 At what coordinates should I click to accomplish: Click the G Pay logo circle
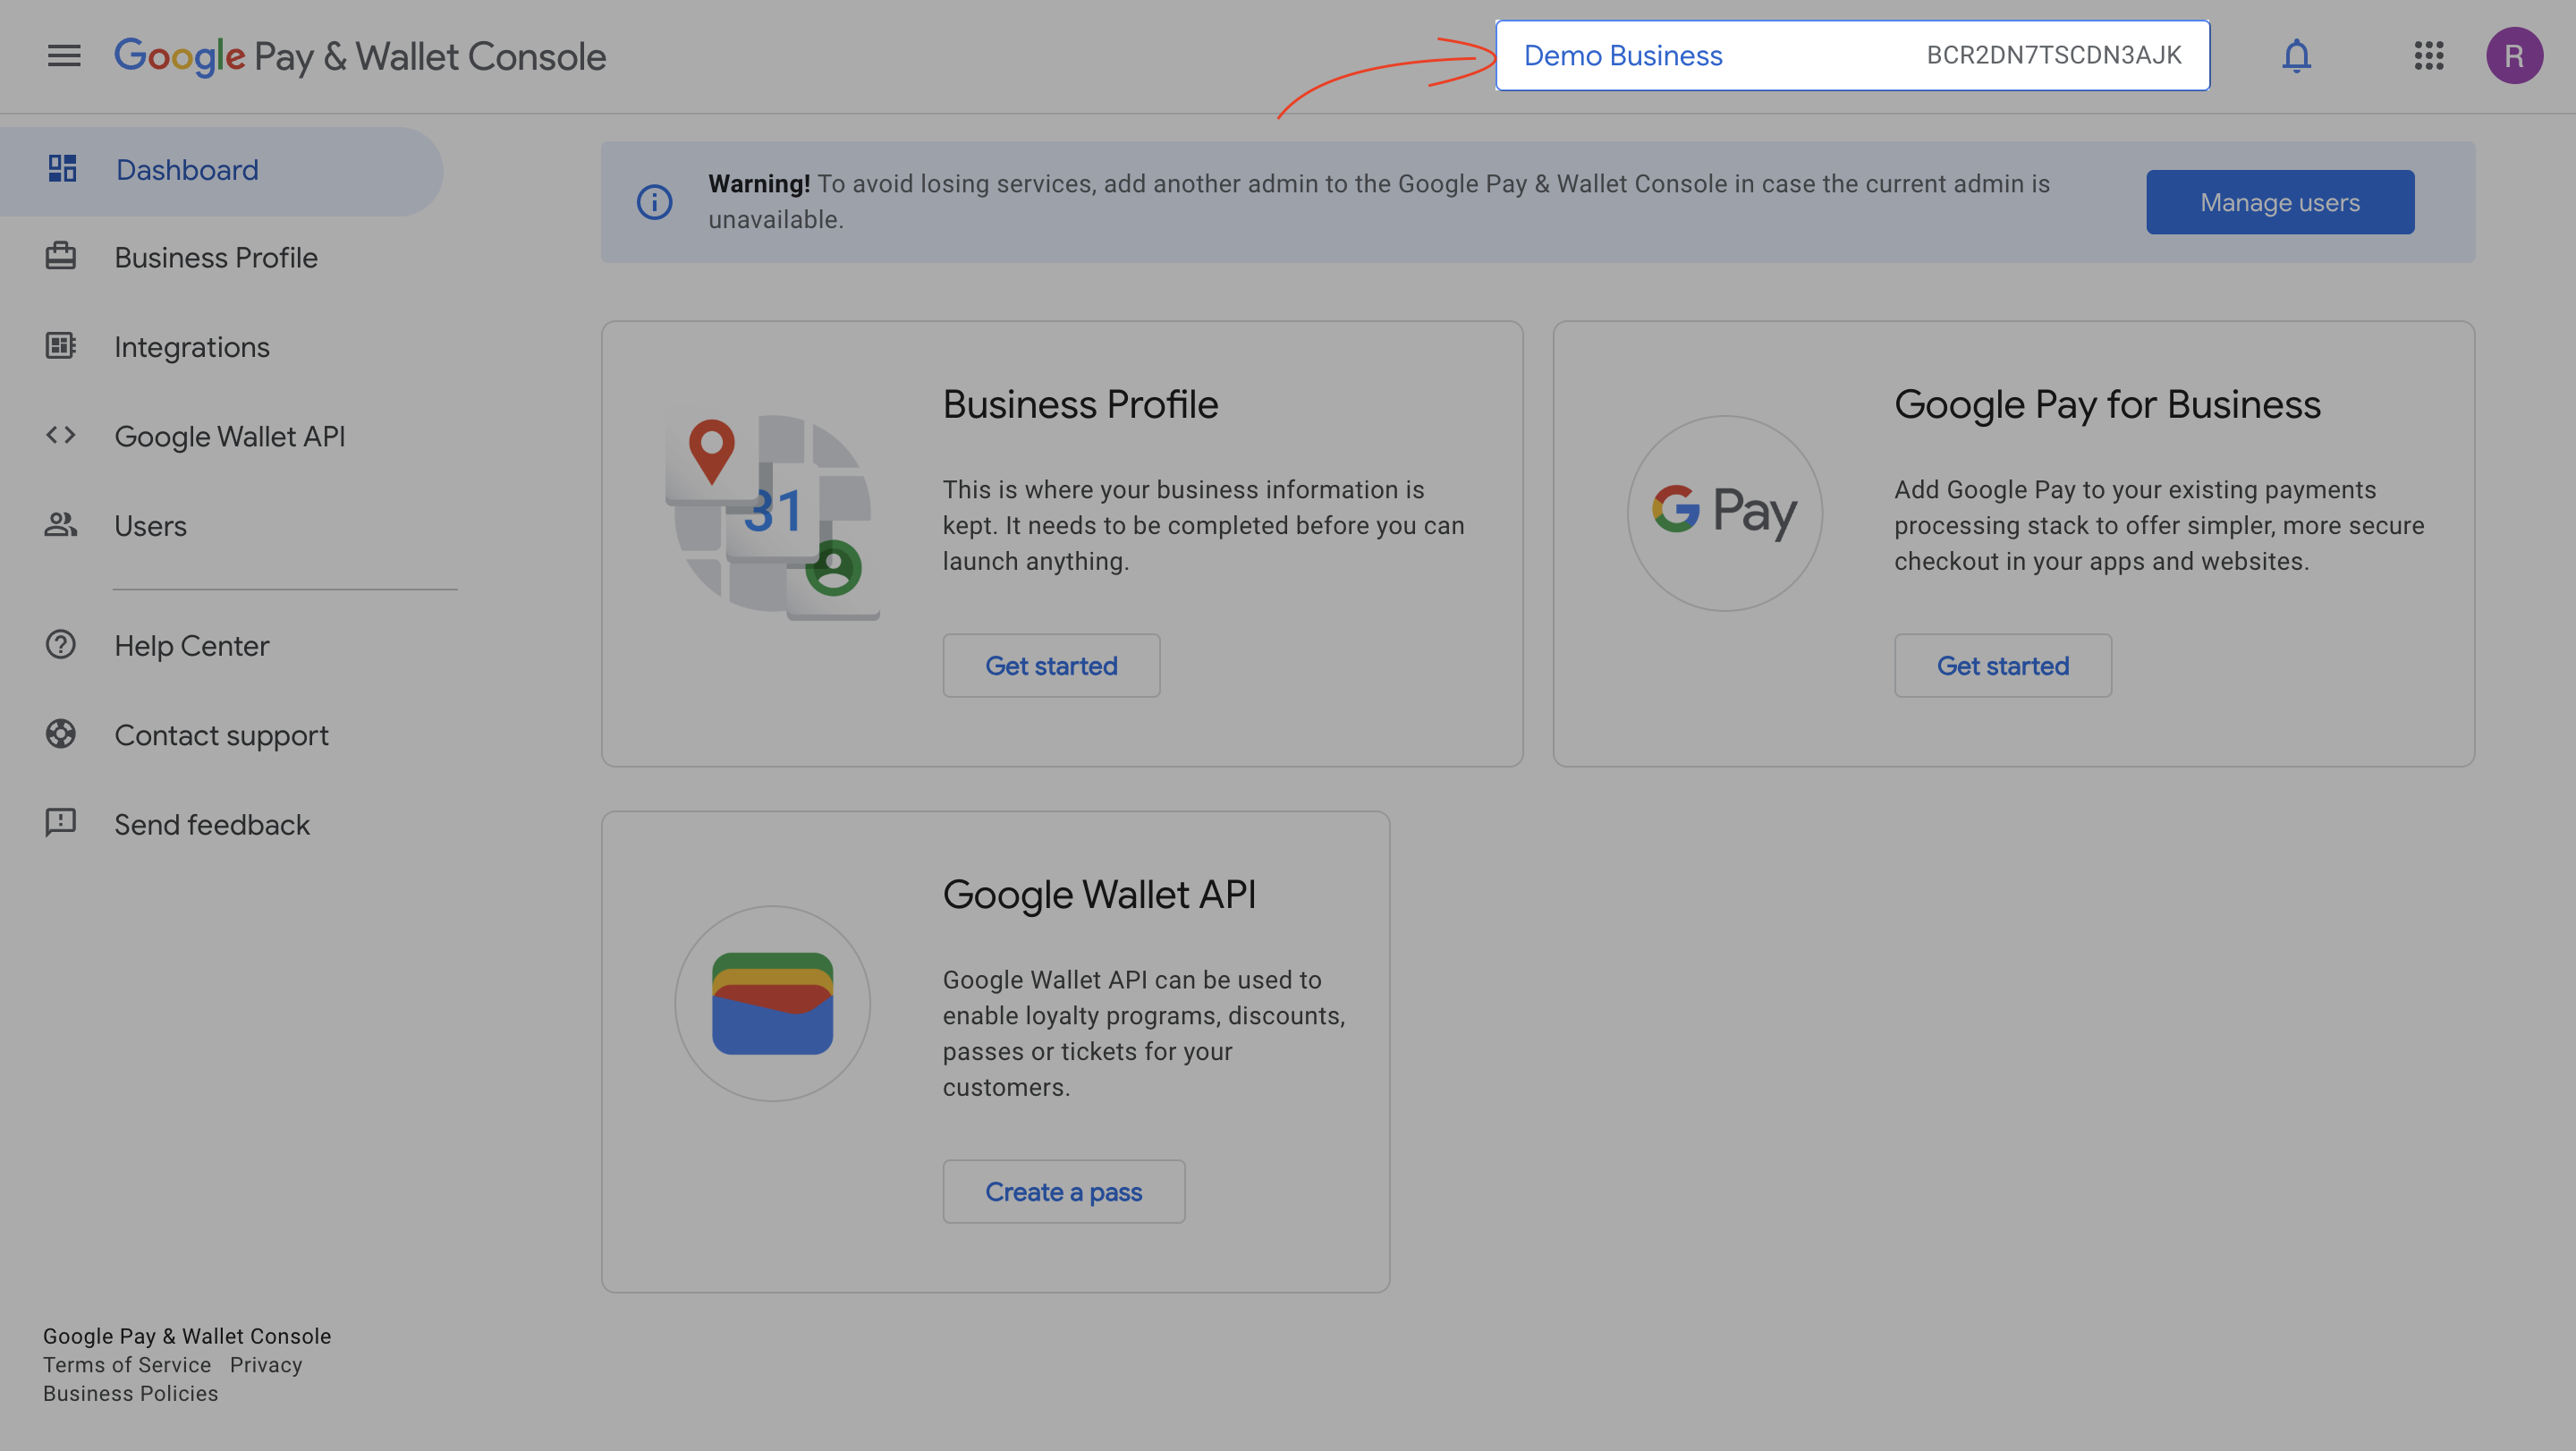1724,512
